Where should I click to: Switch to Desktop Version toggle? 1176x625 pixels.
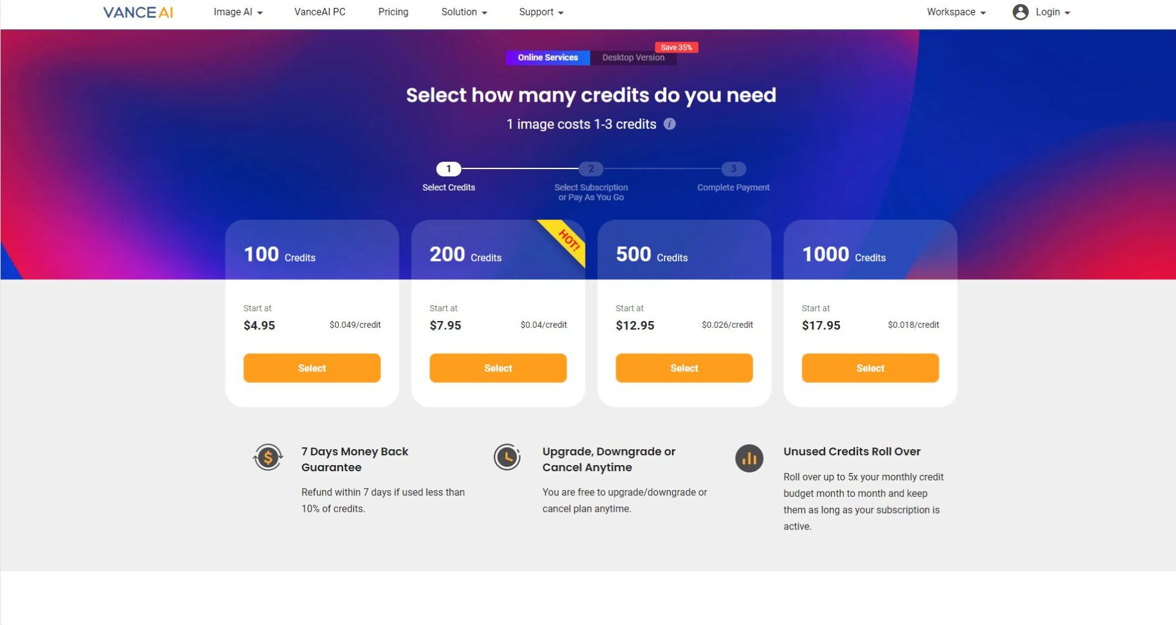pos(633,58)
